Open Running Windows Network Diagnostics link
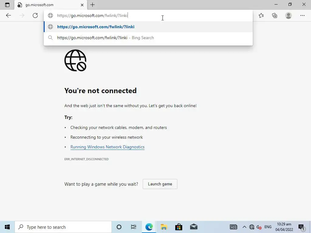Viewport: 311px width, 233px height. point(107,147)
